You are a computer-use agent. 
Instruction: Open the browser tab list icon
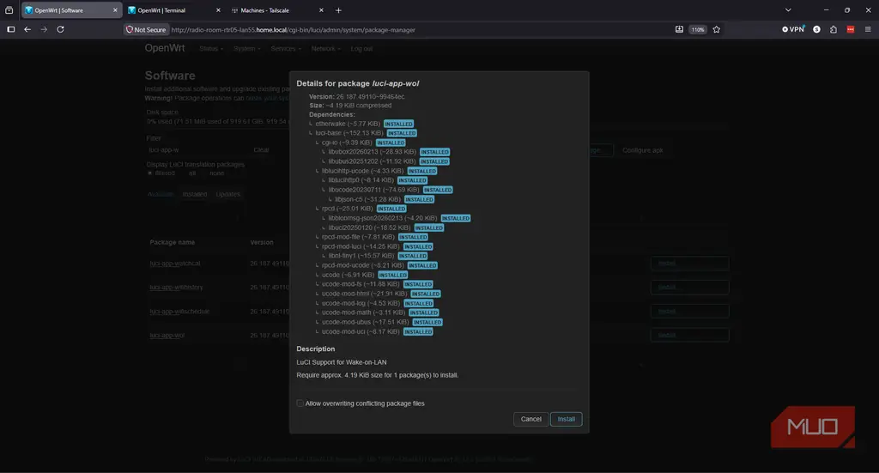[9, 10]
